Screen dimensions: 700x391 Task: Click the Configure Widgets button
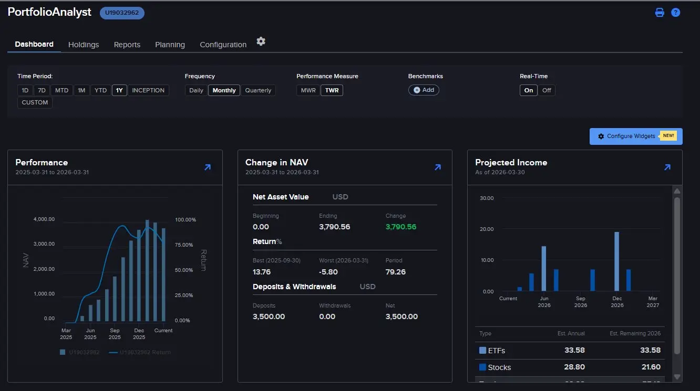tap(636, 136)
